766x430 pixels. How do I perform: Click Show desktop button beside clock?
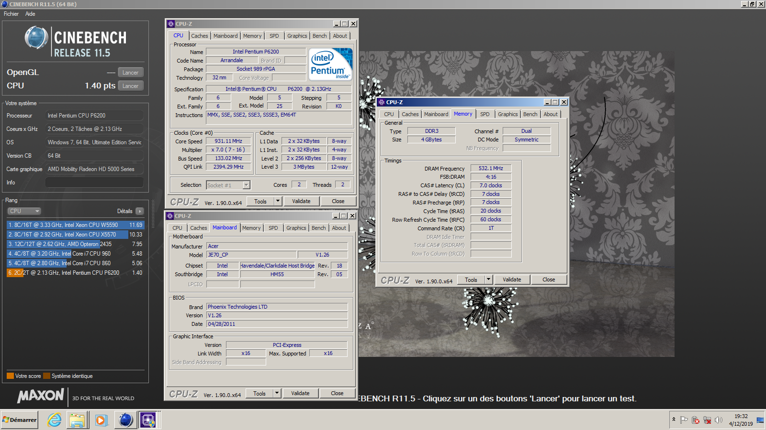point(760,420)
